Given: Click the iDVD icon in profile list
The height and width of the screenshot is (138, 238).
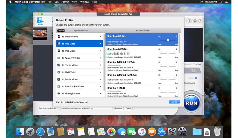Looking at the screenshot, I should click(59, 72).
